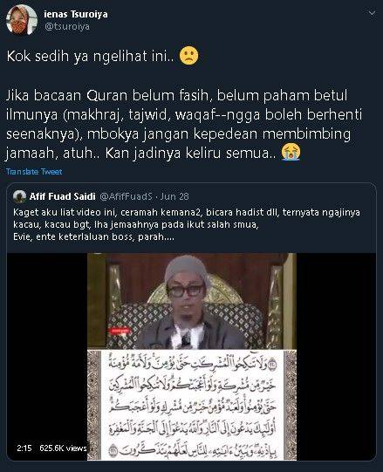
Task: Open the quoted tweet text by Afif
Action: tap(187, 224)
